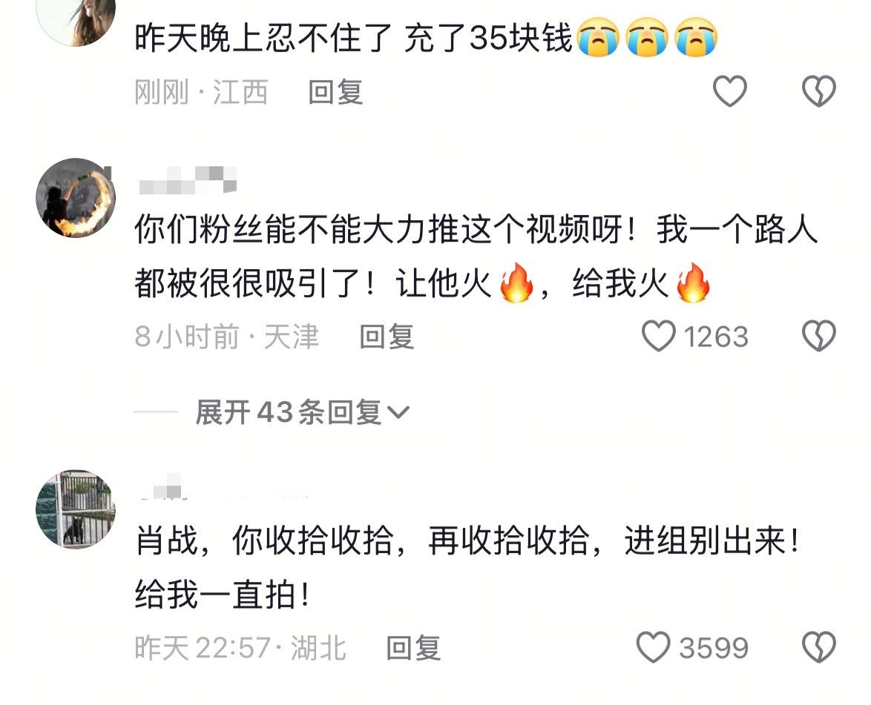Open the top commenter's partial avatar
This screenshot has height=705, width=871.
tap(76, 22)
